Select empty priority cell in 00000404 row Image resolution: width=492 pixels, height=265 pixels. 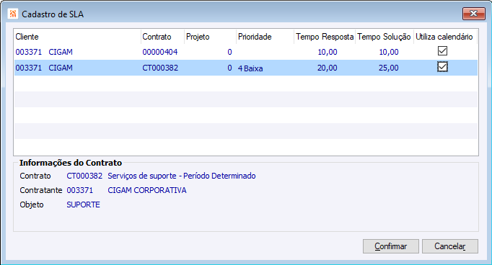(x=265, y=52)
